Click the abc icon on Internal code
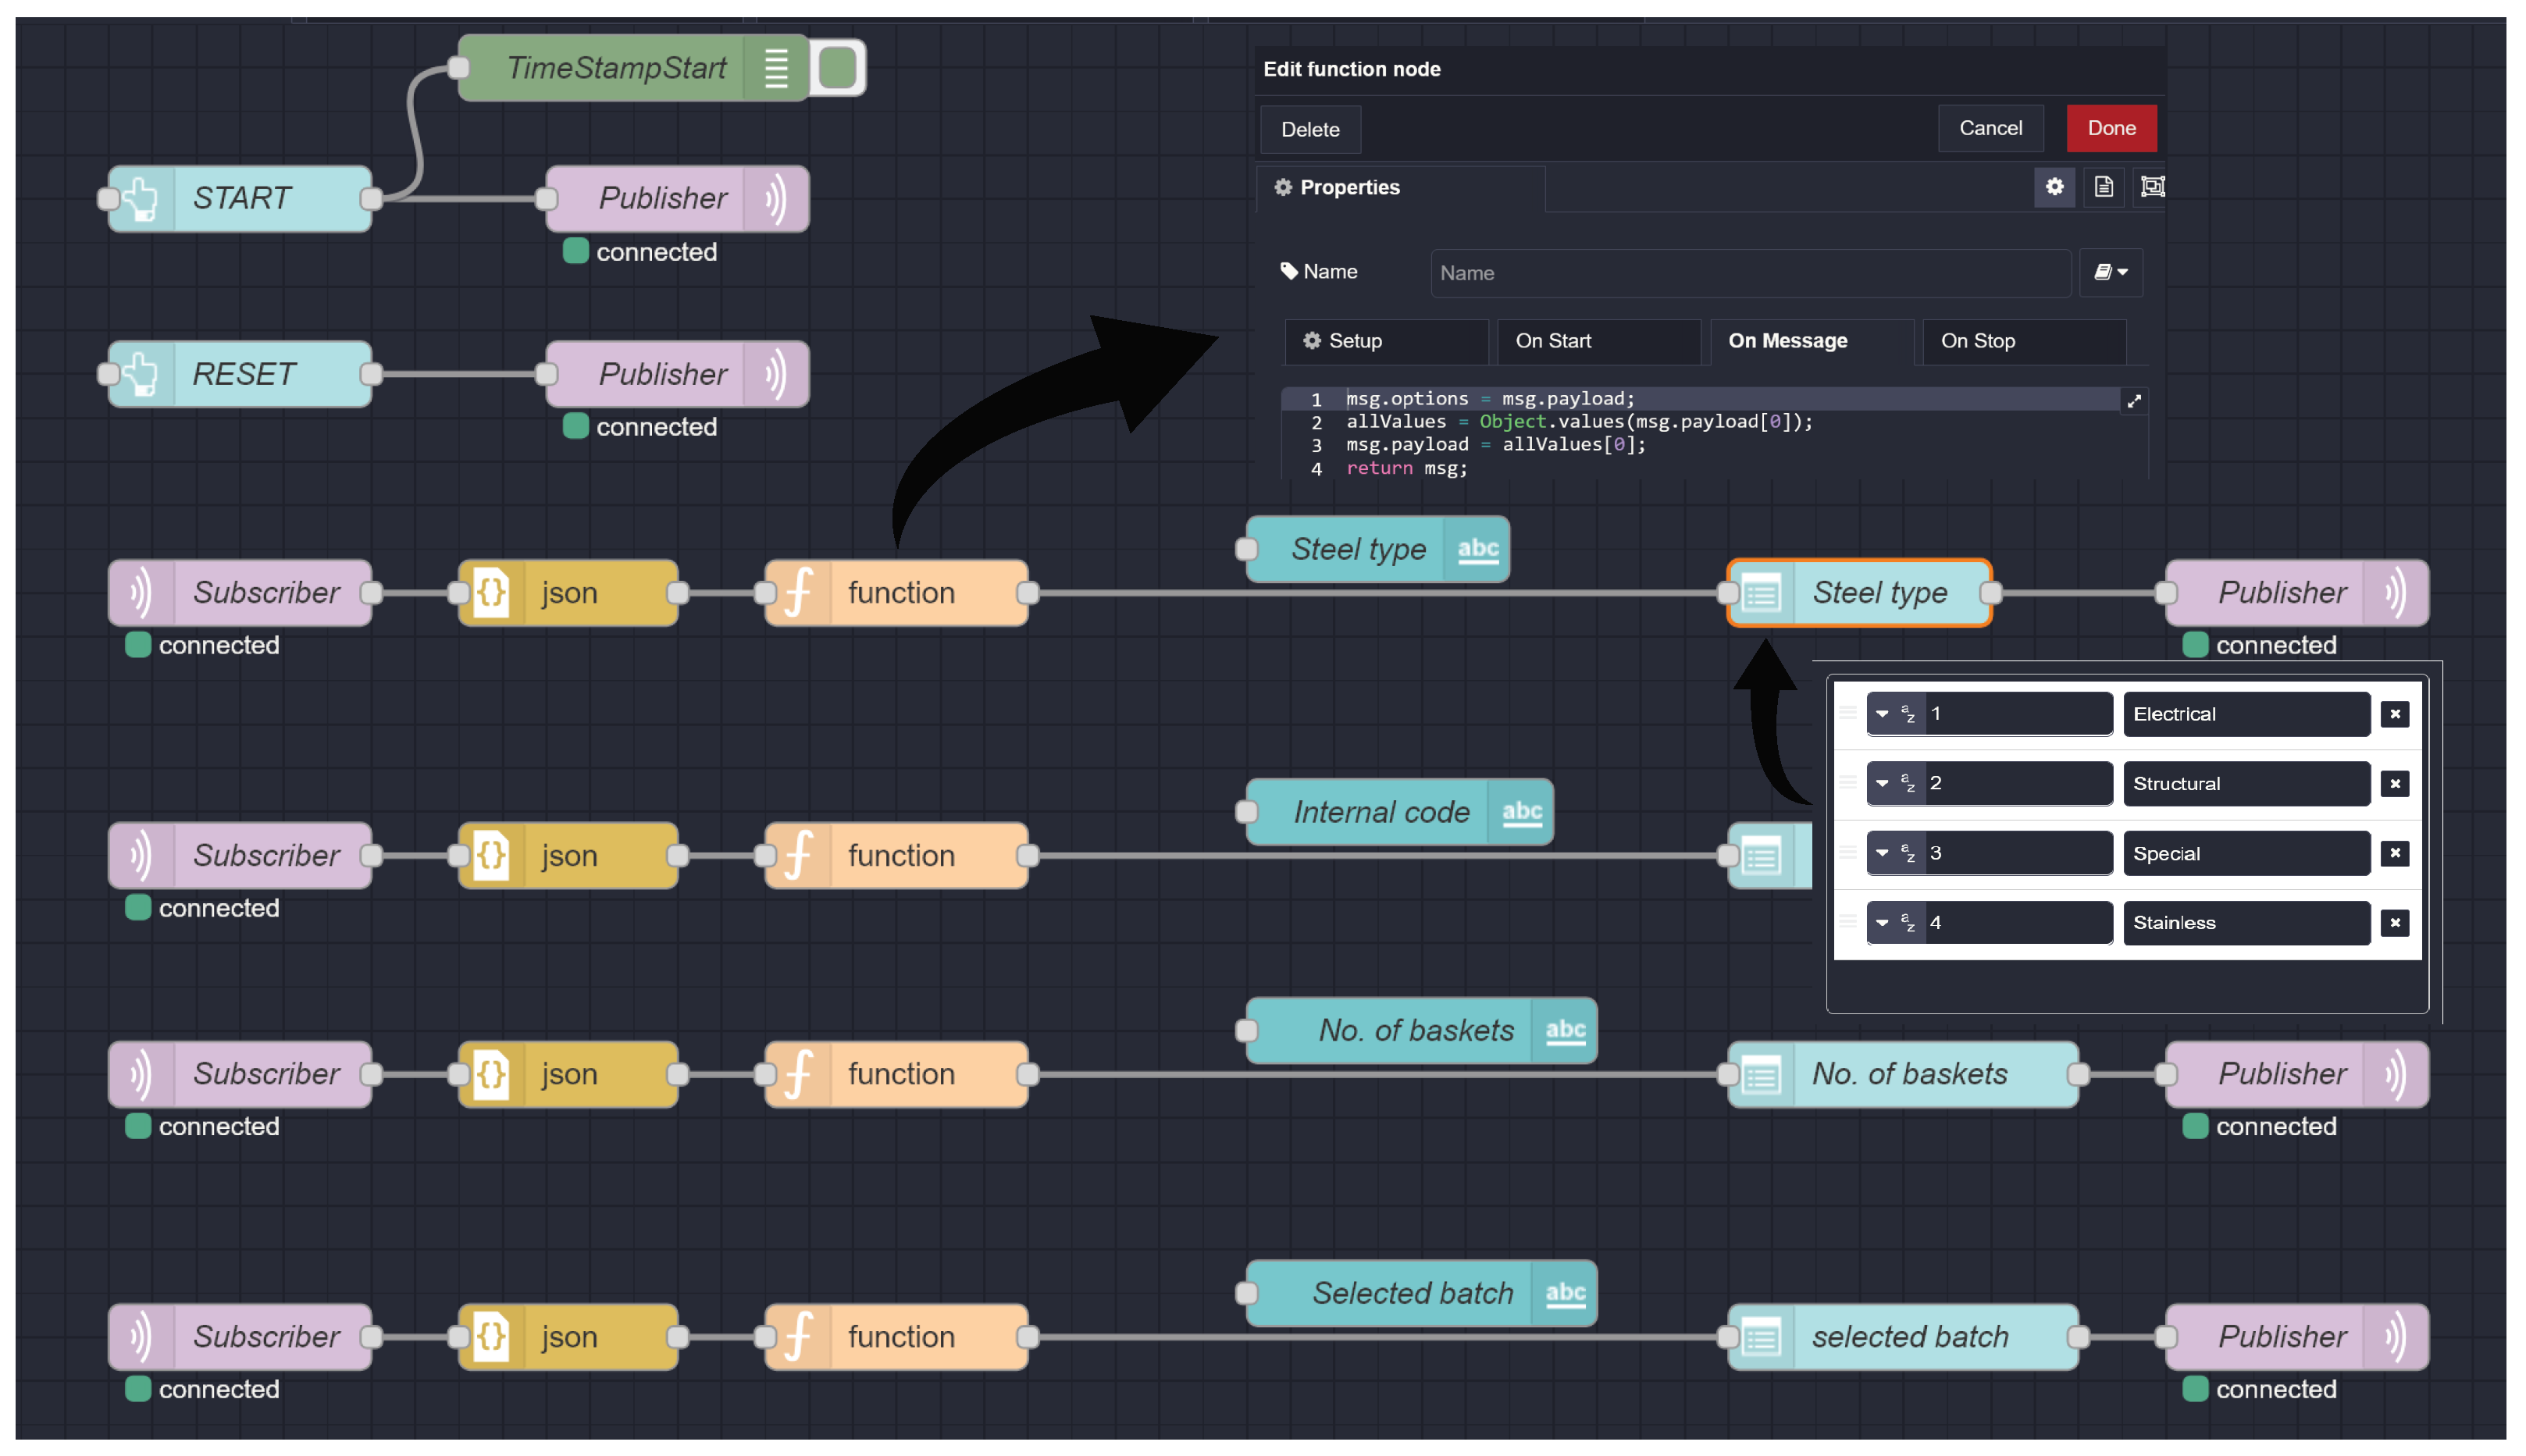This screenshot has height=1456, width=2526. [1521, 812]
